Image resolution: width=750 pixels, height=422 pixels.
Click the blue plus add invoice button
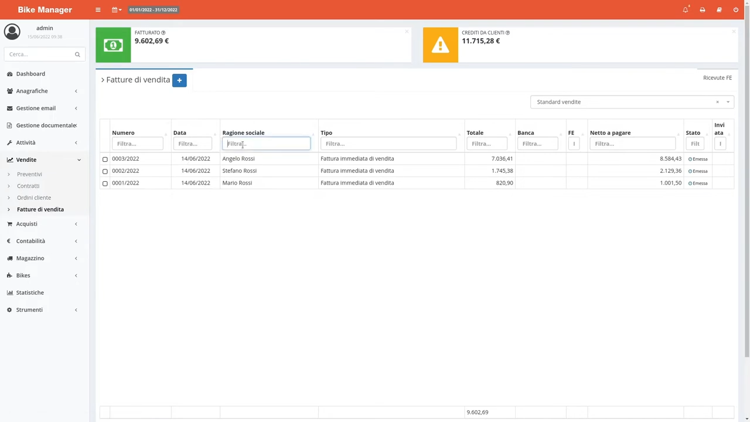coord(179,80)
